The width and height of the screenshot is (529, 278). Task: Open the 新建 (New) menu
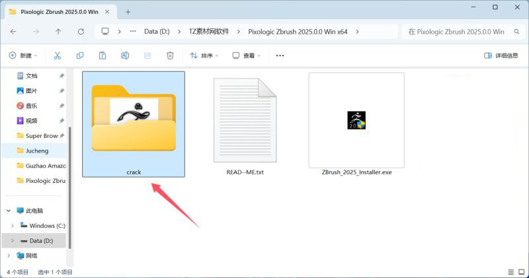[23, 55]
